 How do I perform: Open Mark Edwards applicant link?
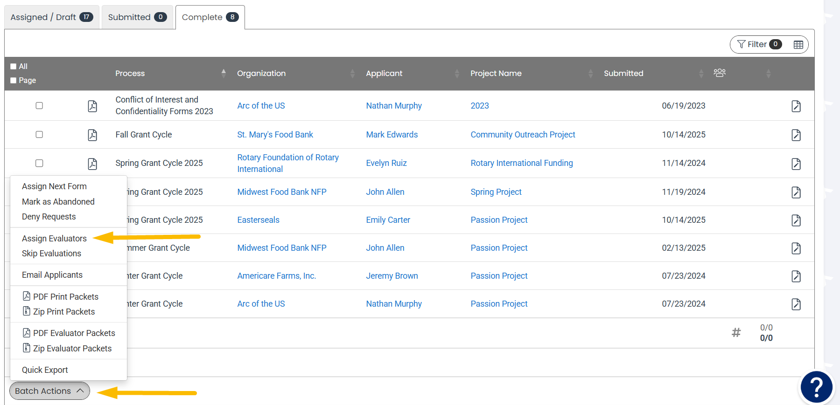[x=392, y=135]
